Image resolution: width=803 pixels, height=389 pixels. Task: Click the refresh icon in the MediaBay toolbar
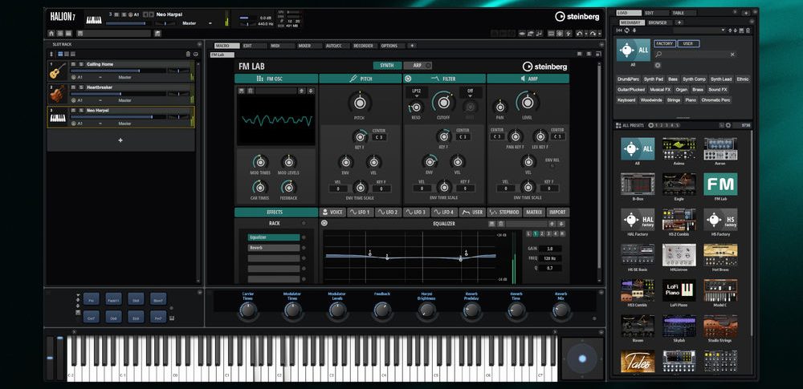coord(627,30)
